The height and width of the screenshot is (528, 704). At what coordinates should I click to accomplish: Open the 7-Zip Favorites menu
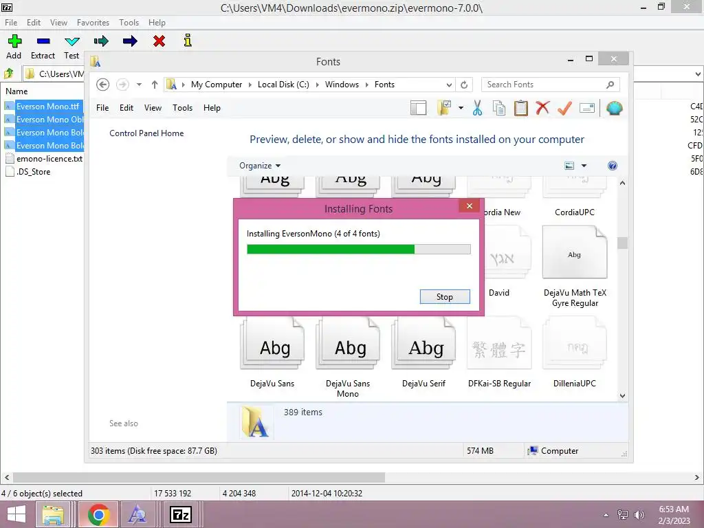click(93, 23)
